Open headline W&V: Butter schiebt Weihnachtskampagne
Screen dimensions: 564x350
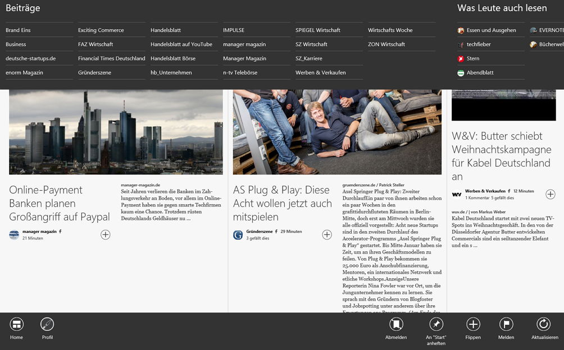coord(502,156)
